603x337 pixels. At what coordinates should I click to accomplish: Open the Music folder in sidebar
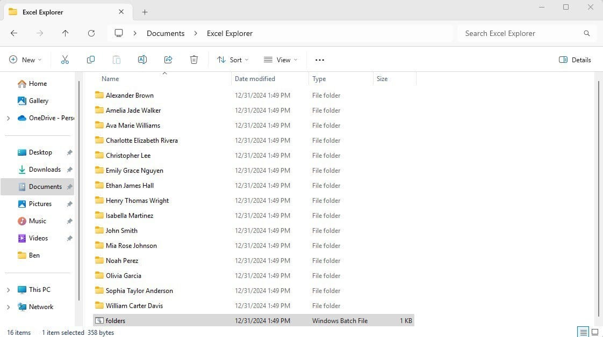tap(38, 221)
